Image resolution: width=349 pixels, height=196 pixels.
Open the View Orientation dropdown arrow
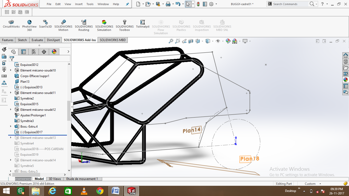203,41
